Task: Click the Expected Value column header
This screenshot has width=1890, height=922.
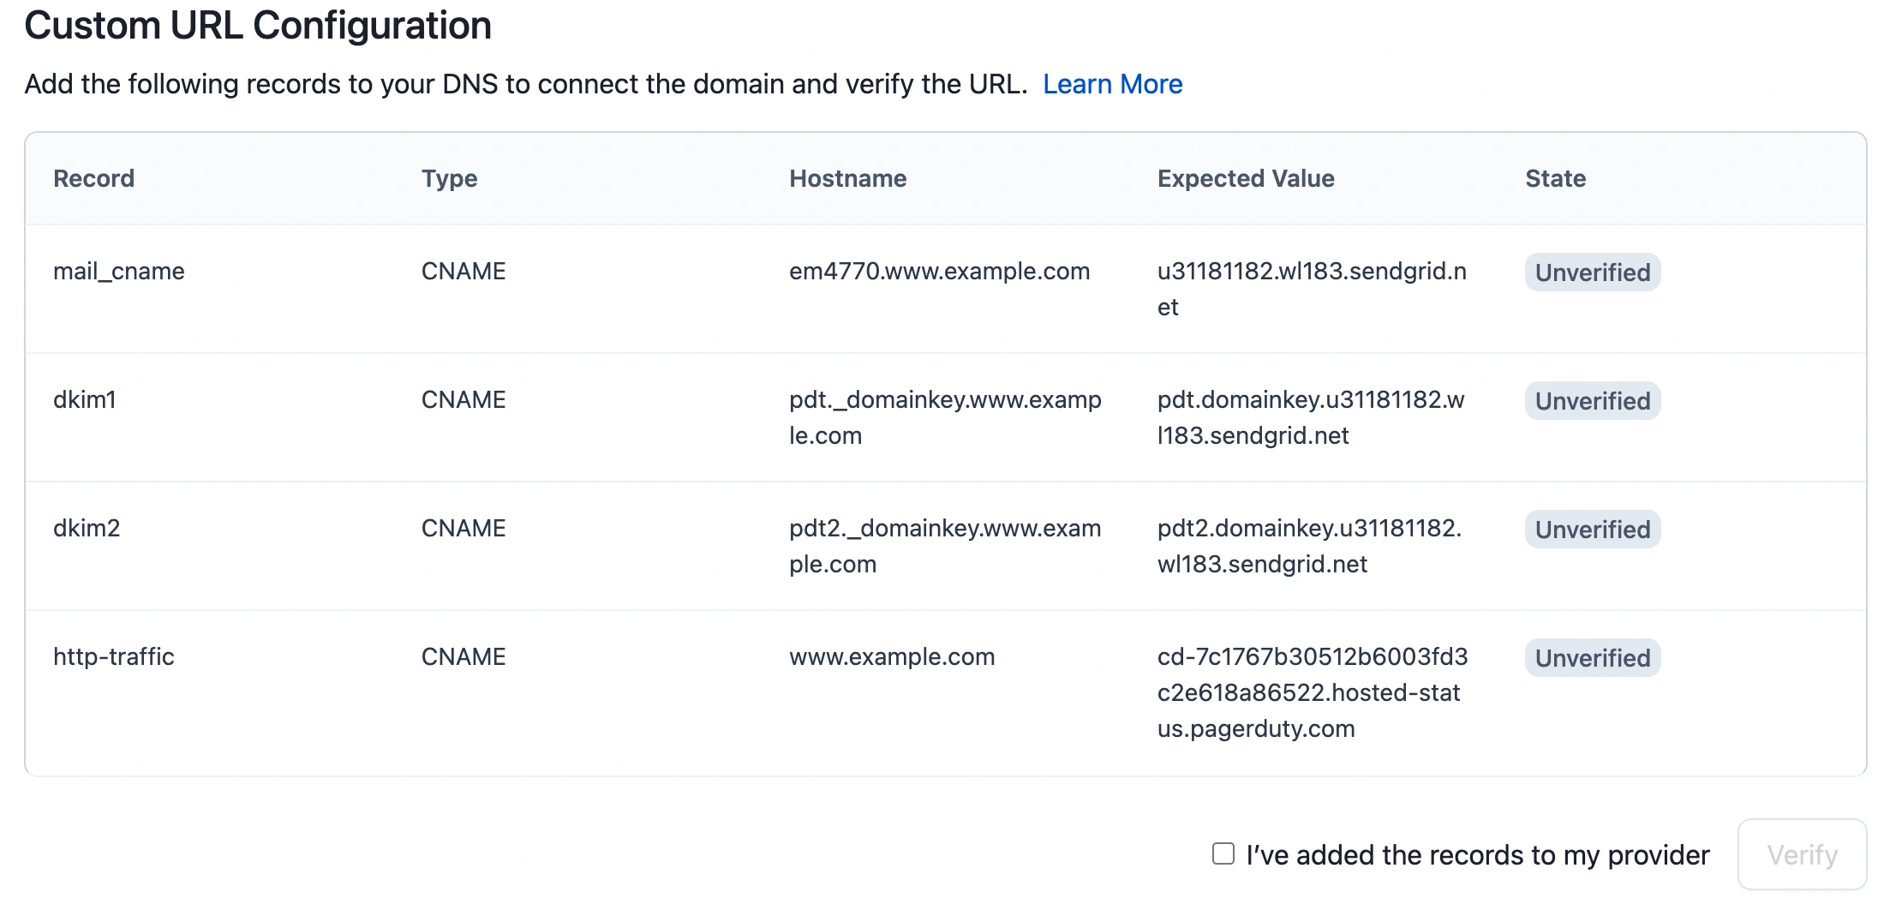Action: [1245, 178]
